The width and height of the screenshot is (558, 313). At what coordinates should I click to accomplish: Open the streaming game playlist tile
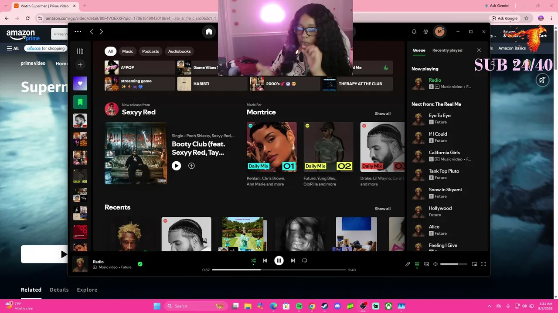[139, 83]
